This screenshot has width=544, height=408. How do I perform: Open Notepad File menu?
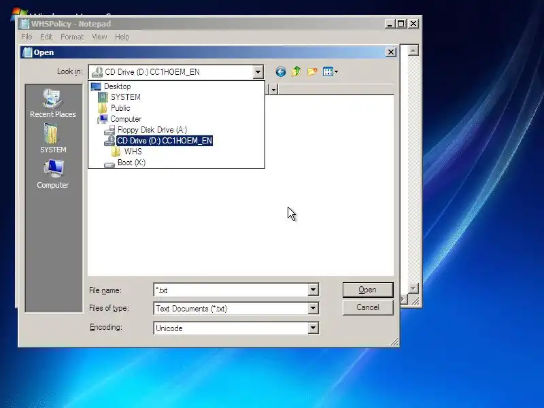tap(27, 37)
